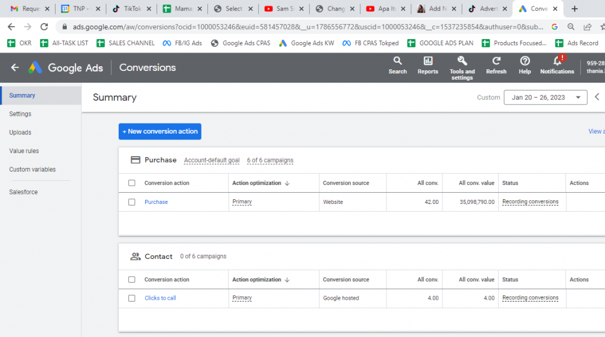Screen dimensions: 605x337
Task: Check the Purchase conversion action row checkbox
Action: [132, 202]
